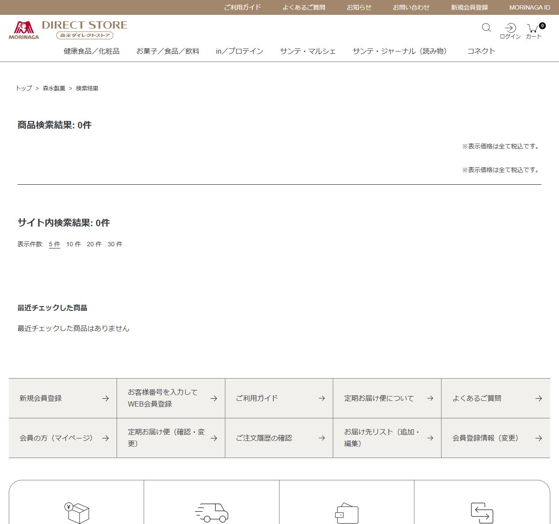This screenshot has height=524, width=559.
Task: Go to よくあるご質問 in top bar
Action: point(304,7)
